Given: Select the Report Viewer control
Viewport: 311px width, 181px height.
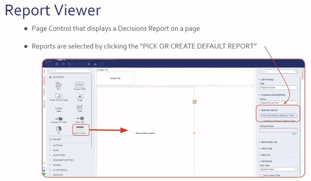Looking at the screenshot, I should 80,130.
